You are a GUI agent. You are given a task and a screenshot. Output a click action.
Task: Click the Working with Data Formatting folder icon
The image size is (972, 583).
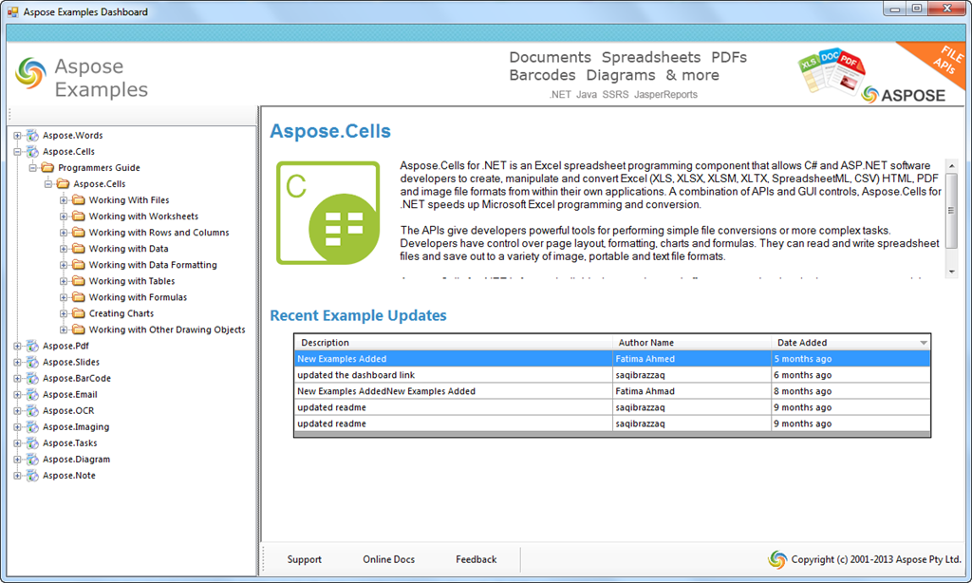(x=78, y=264)
